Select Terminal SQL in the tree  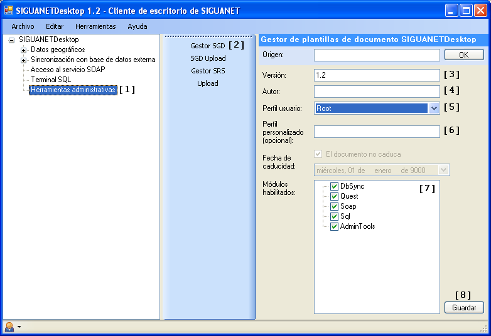(51, 80)
